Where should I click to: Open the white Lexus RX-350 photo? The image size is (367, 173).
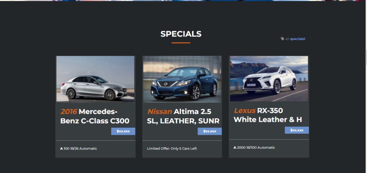click(269, 78)
